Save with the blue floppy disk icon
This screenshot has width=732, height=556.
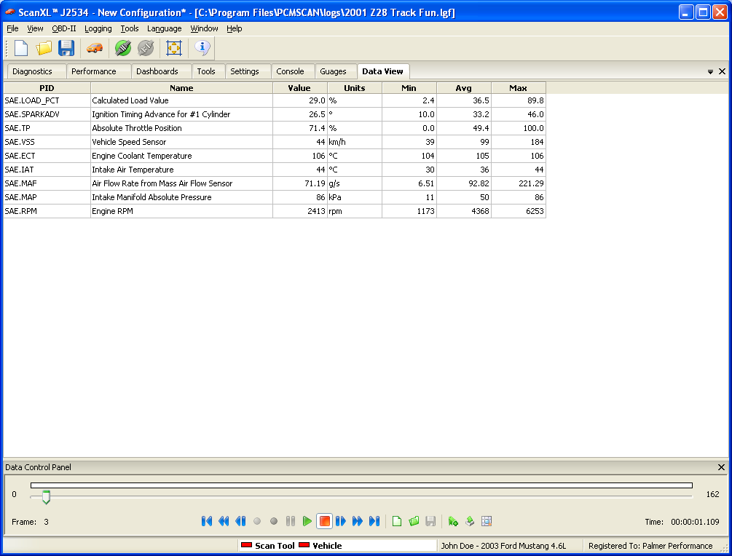click(66, 48)
